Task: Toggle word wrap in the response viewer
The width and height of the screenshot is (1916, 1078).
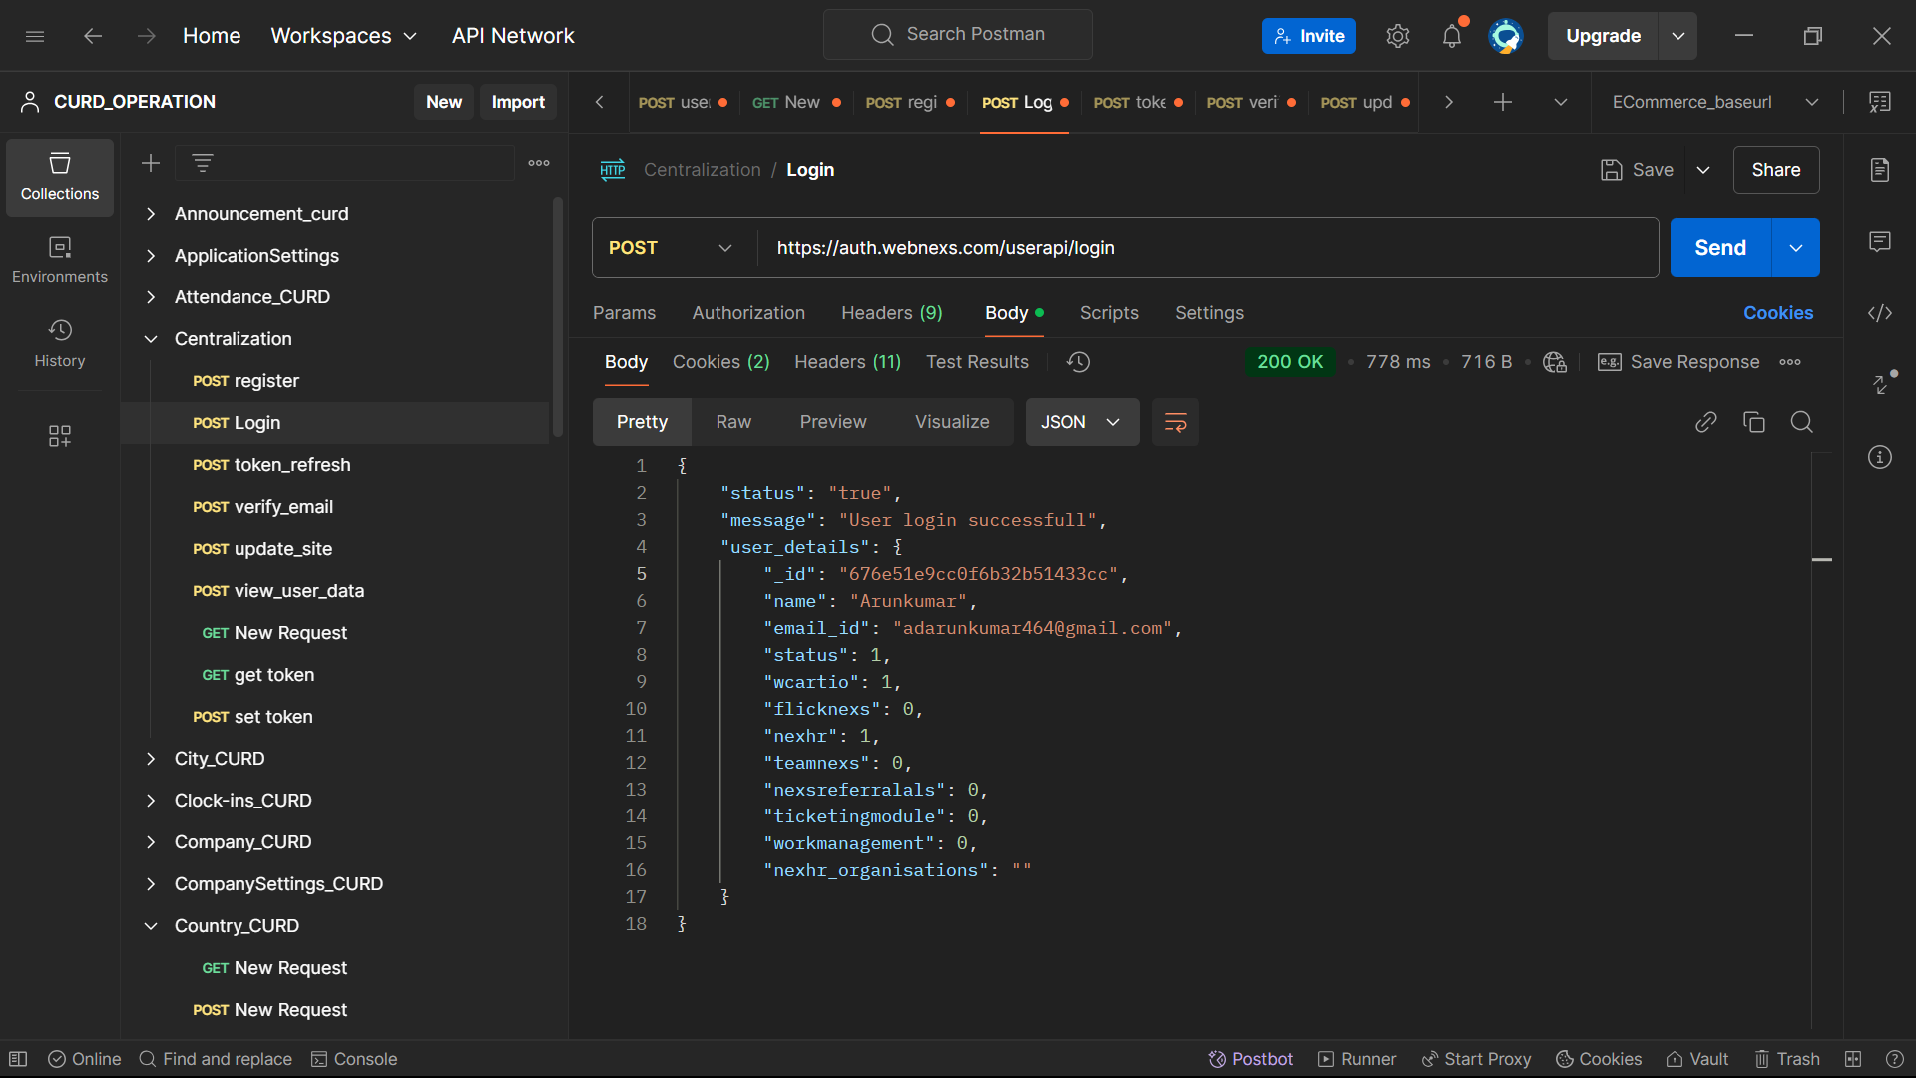Action: (1175, 422)
